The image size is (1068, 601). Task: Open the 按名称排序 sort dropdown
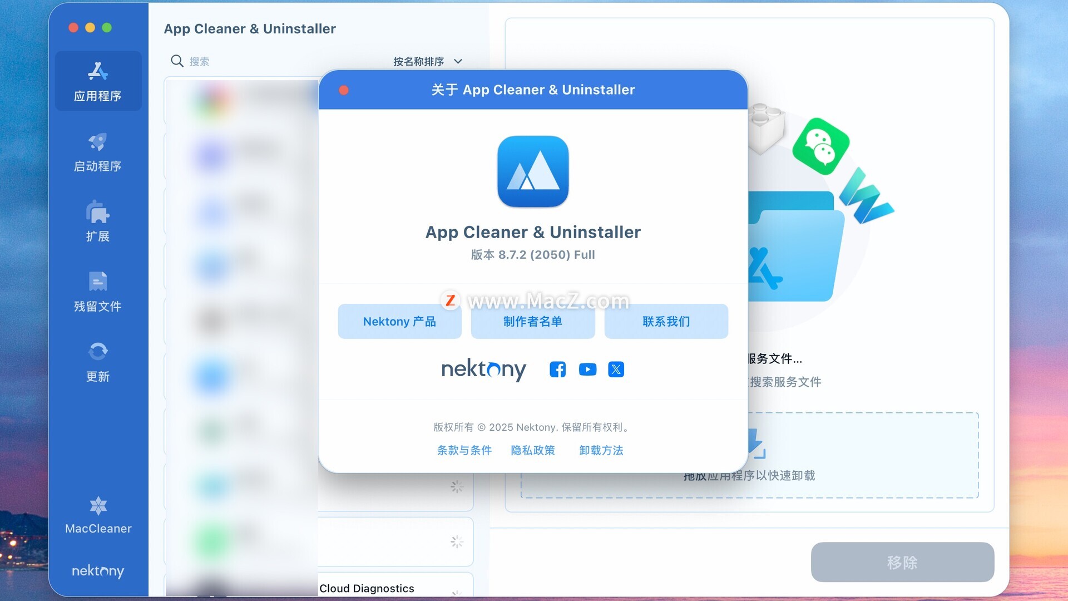427,61
